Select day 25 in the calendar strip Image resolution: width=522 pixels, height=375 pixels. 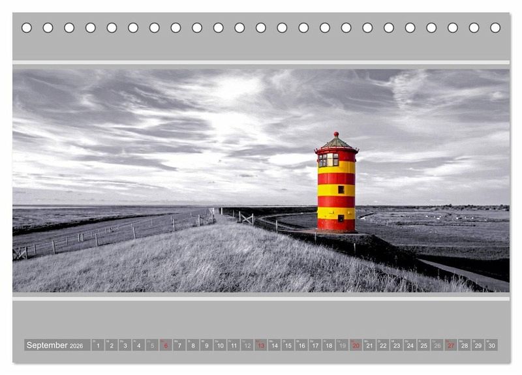(x=423, y=345)
